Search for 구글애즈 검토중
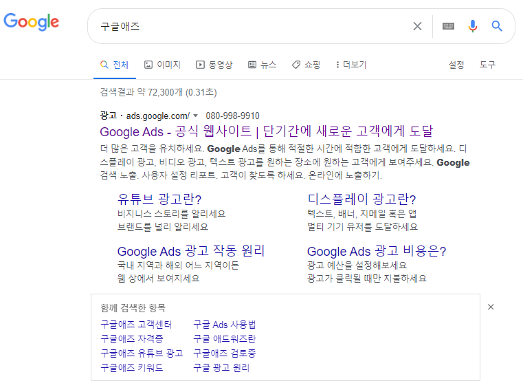The height and width of the screenshot is (392, 523). pos(225,353)
